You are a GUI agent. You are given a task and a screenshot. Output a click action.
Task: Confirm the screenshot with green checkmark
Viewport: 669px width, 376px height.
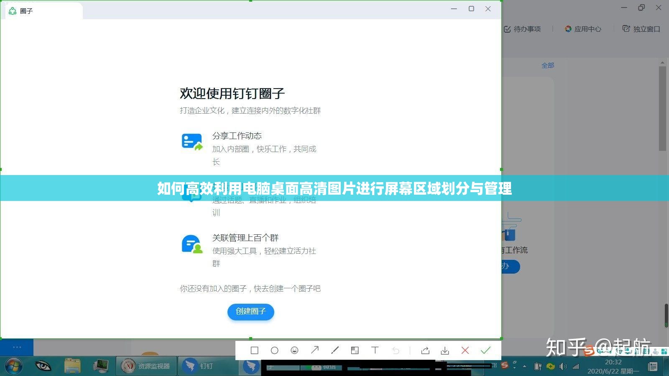point(485,351)
